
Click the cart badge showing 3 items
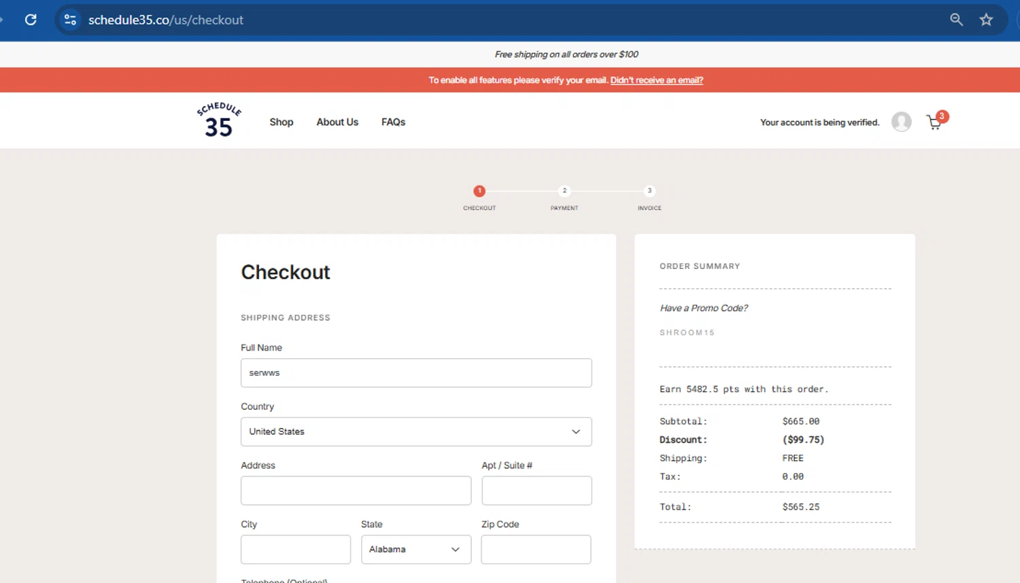tap(942, 116)
